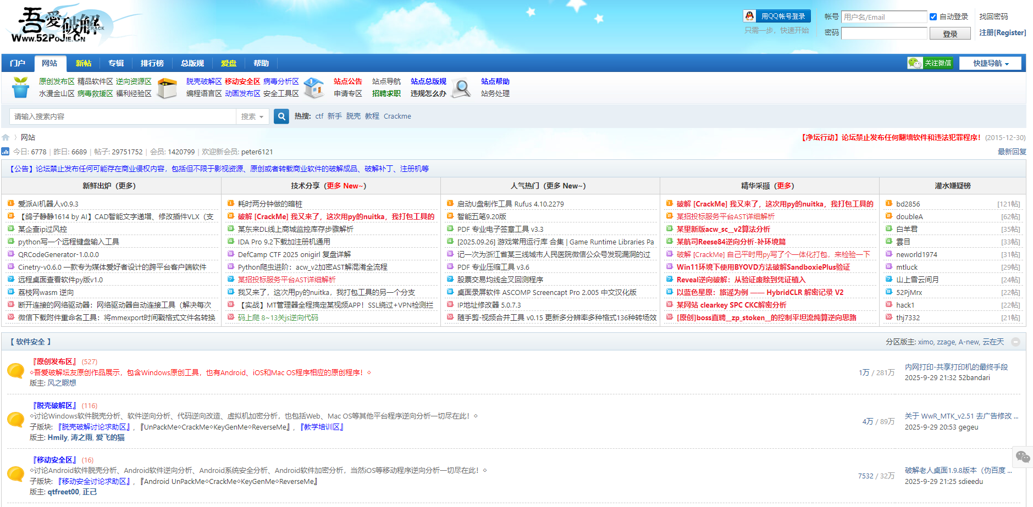Click the floating WeChat icon at right edge
The image size is (1033, 507).
tap(1022, 457)
